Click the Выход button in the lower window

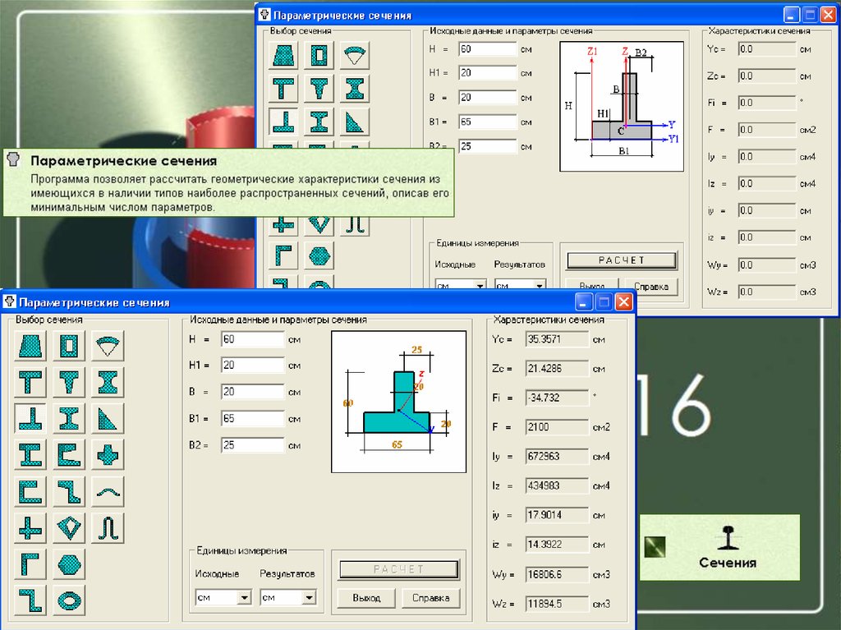click(x=366, y=598)
